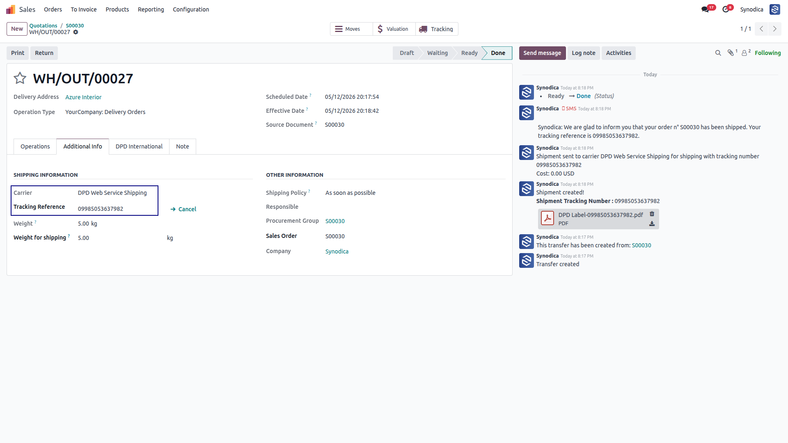Open the gear actions menu beside WH/OUT/00027
The width and height of the screenshot is (788, 443).
click(76, 32)
